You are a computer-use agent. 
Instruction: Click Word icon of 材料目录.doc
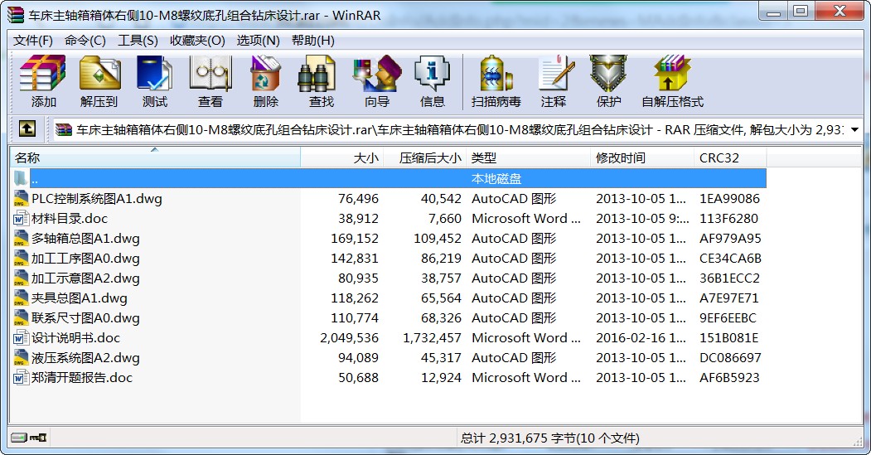[21, 218]
